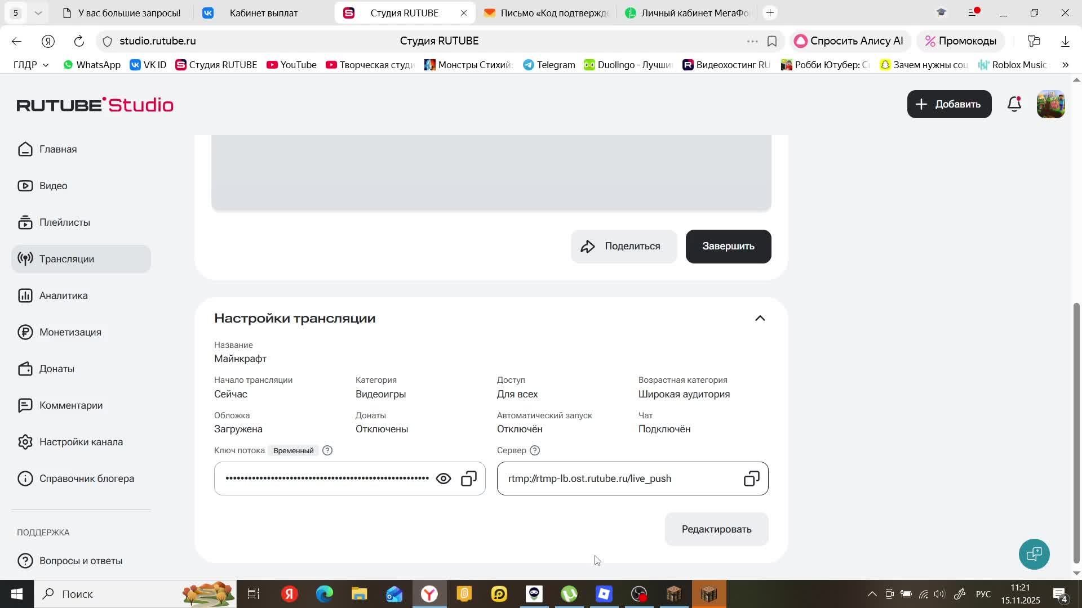Open the support chat widget
The width and height of the screenshot is (1082, 608).
1034,554
